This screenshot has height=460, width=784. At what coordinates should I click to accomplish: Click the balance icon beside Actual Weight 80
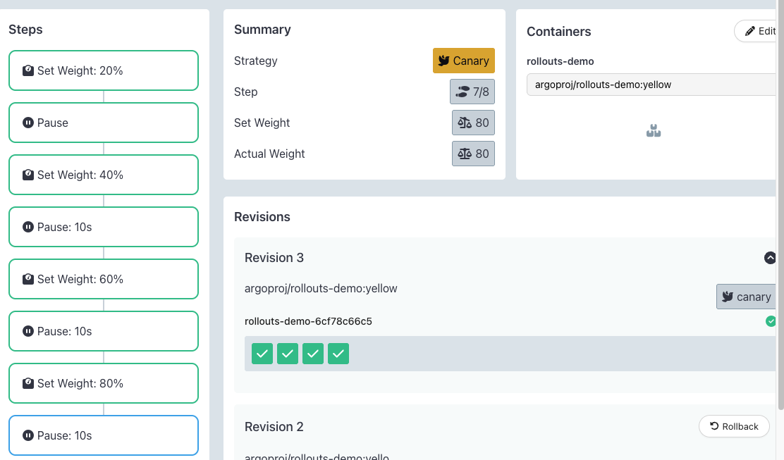[x=465, y=154]
